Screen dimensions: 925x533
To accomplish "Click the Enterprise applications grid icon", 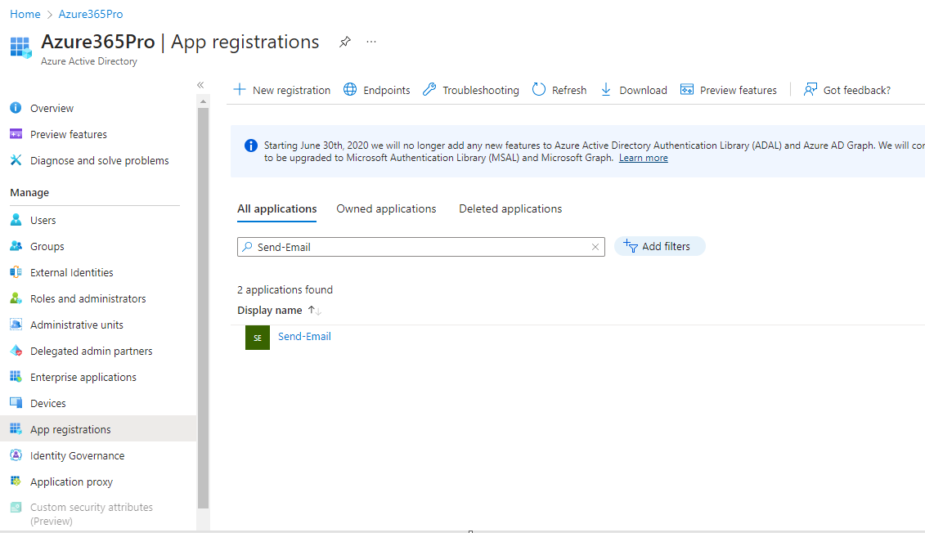I will click(x=16, y=376).
